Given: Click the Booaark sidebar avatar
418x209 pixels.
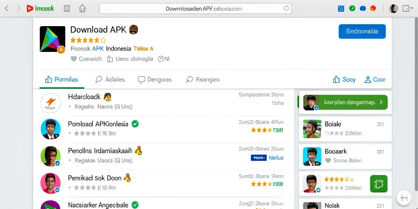Looking at the screenshot, I should coord(312,156).
